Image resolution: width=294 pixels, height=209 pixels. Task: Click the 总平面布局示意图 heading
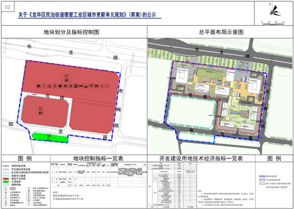pyautogui.click(x=221, y=32)
